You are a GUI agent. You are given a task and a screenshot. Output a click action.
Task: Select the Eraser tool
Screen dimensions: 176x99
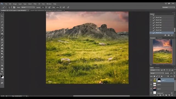(x=2, y=45)
